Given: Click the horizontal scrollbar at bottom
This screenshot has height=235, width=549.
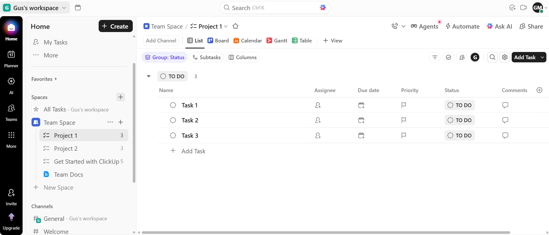Looking at the screenshot, I should [326, 232].
